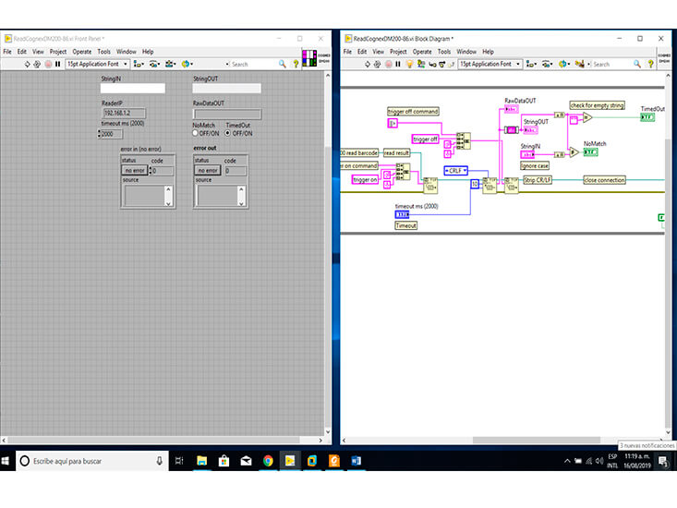The image size is (677, 508).
Task: Open Tools menu in Block Diagram
Action: click(444, 52)
